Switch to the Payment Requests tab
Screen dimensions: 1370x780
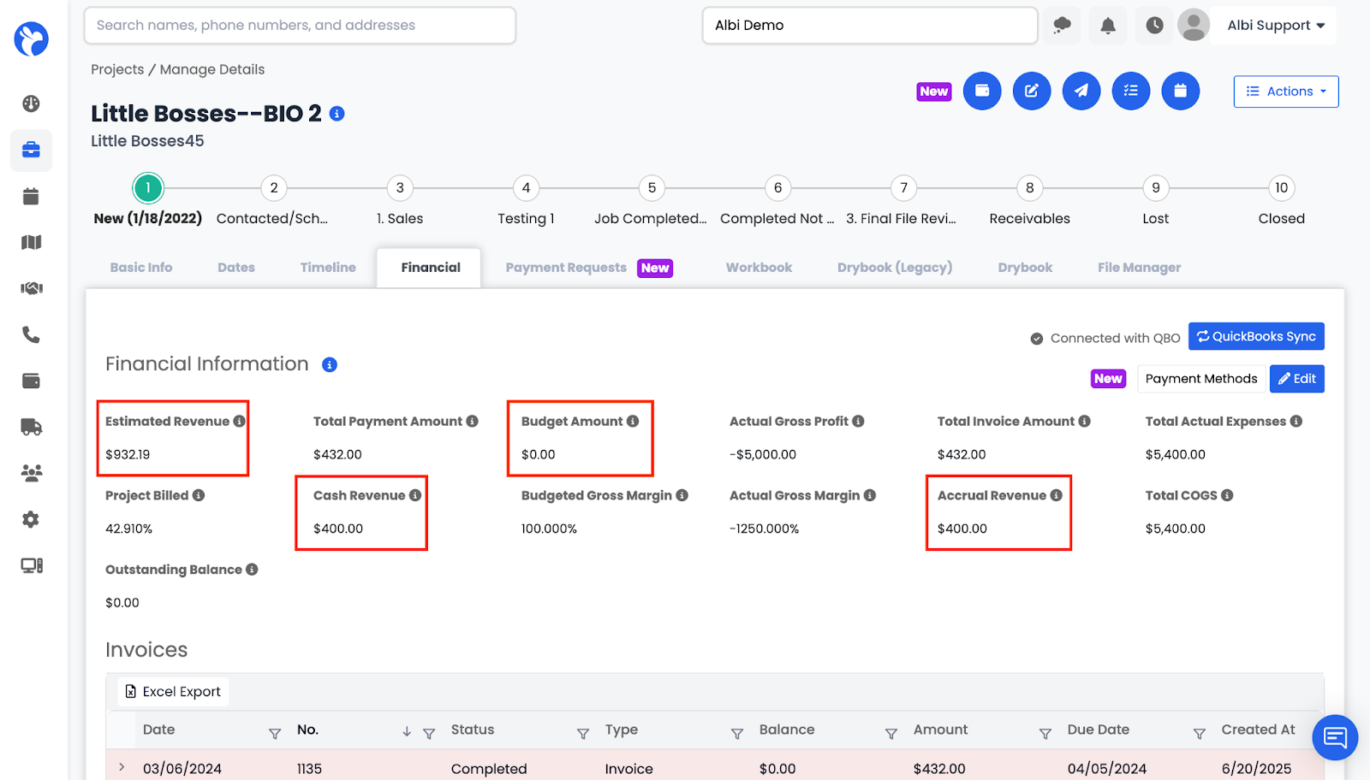(x=566, y=268)
